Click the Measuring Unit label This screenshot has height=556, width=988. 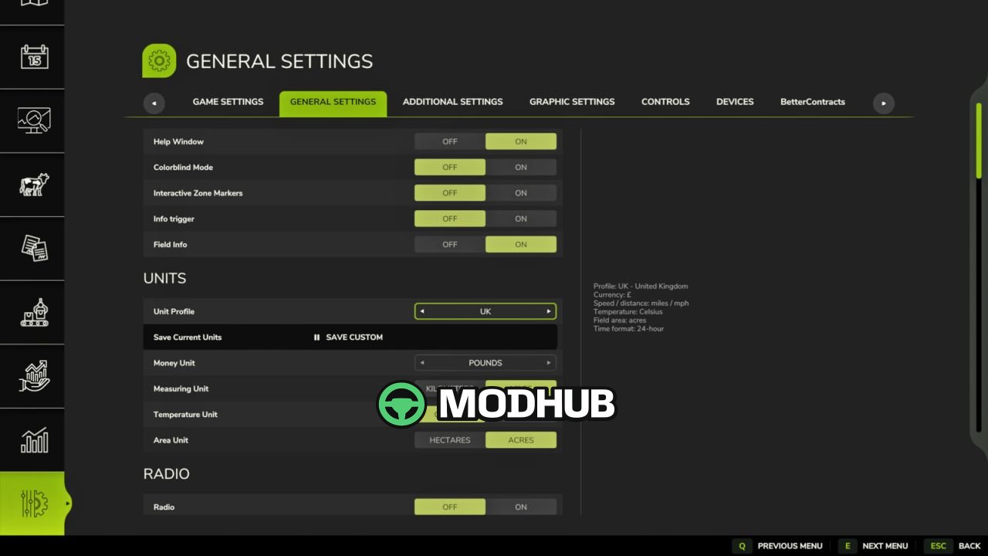click(x=181, y=389)
